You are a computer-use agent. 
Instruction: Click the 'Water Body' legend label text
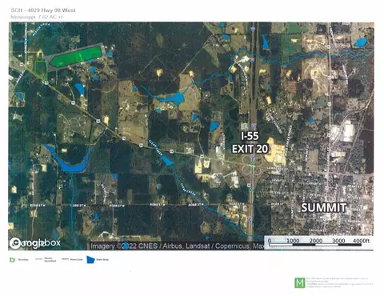click(x=102, y=259)
